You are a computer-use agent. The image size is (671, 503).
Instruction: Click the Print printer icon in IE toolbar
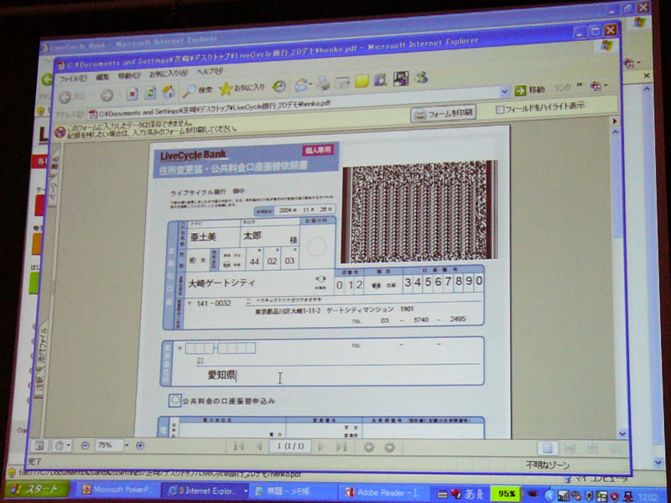pyautogui.click(x=324, y=84)
